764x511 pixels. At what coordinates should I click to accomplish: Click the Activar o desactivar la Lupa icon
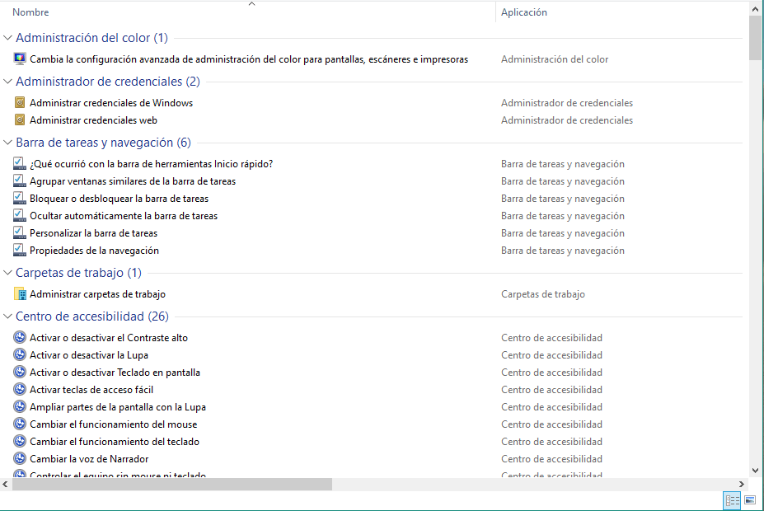(19, 354)
